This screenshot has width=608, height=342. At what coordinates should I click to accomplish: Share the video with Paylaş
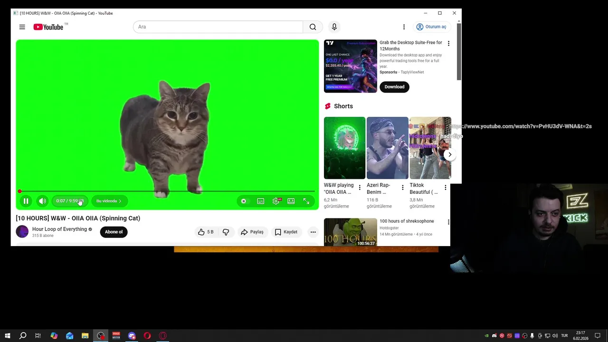click(252, 232)
